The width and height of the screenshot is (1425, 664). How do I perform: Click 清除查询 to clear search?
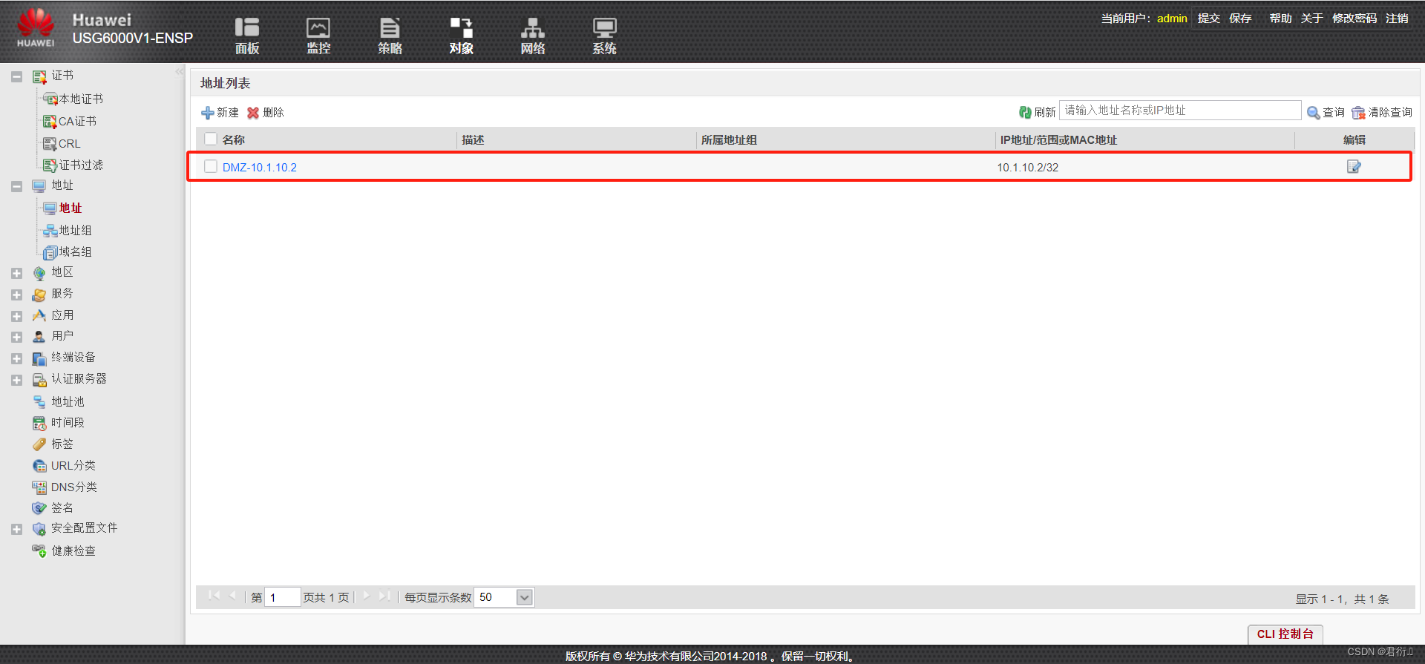coord(1382,112)
